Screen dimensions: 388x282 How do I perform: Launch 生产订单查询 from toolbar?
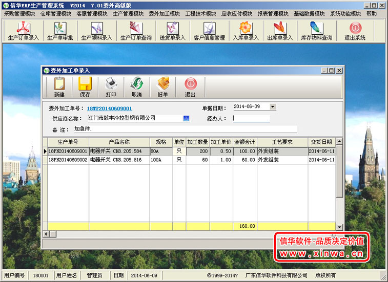[136, 31]
